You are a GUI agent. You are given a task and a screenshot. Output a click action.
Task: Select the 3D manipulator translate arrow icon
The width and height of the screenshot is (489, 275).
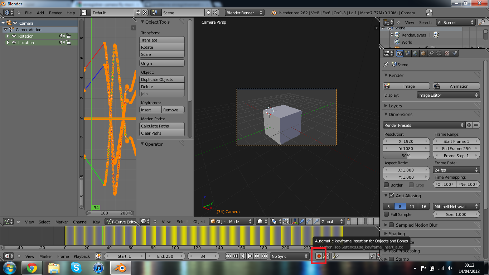click(x=302, y=221)
